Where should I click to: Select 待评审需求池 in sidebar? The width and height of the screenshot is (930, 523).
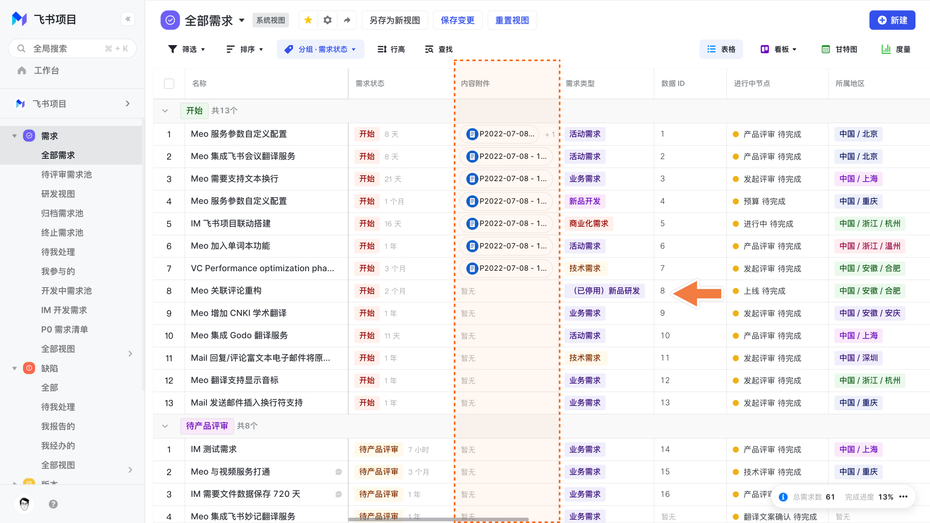66,174
